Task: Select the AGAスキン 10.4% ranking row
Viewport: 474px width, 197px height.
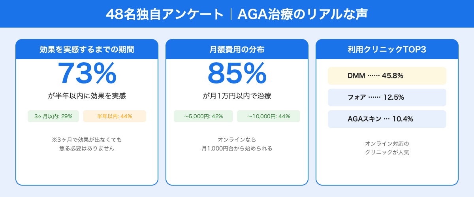Action: point(387,119)
